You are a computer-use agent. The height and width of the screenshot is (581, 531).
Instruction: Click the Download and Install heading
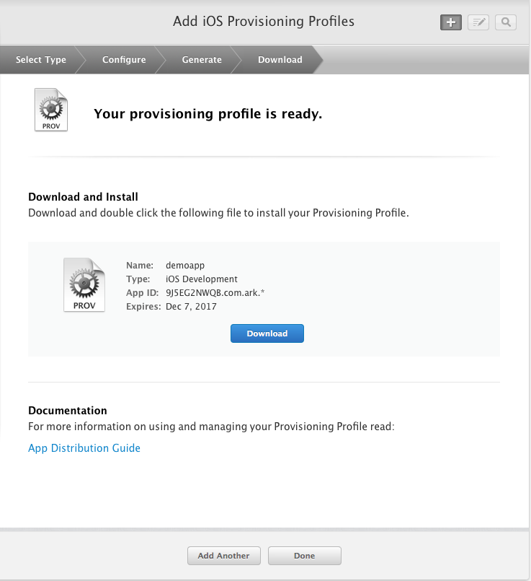point(83,197)
